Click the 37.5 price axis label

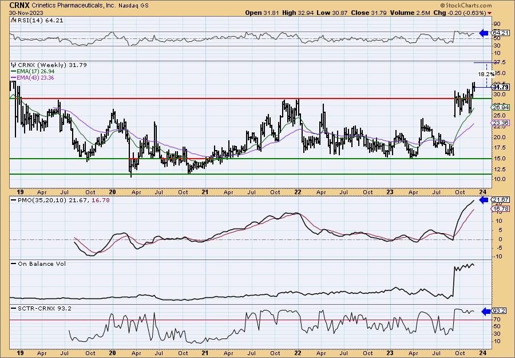499,62
